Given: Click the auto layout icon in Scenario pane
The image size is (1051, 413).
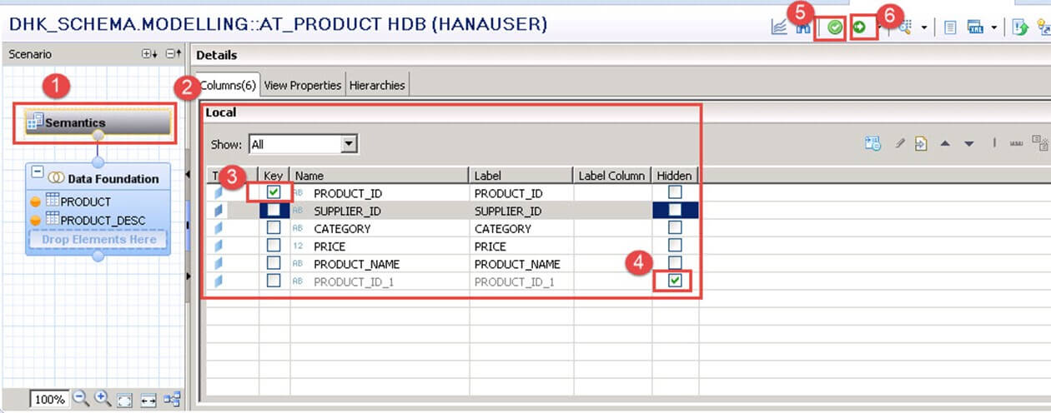Looking at the screenshot, I should [172, 400].
